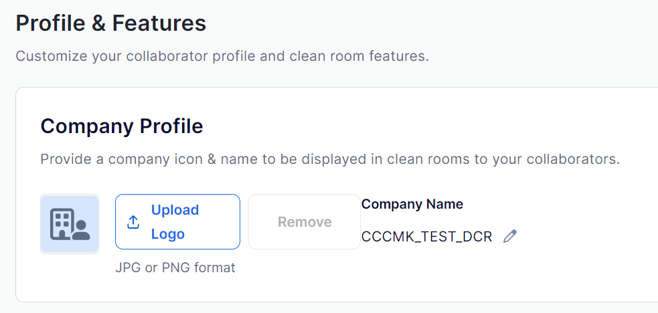This screenshot has width=658, height=313.
Task: Click the pencil edit icon beside CCCMK_TEST_DCR
Action: [510, 236]
